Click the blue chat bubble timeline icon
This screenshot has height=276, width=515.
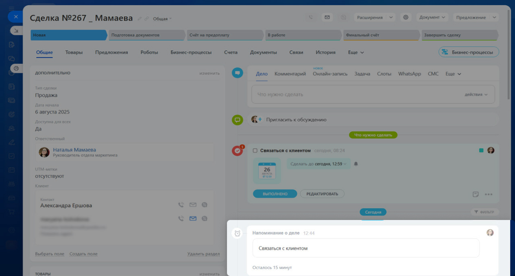(238, 73)
